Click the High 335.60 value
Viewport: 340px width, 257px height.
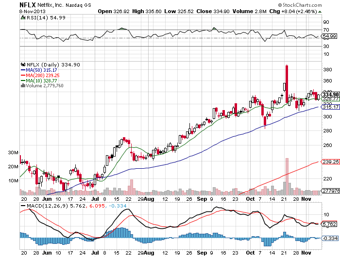pyautogui.click(x=147, y=11)
